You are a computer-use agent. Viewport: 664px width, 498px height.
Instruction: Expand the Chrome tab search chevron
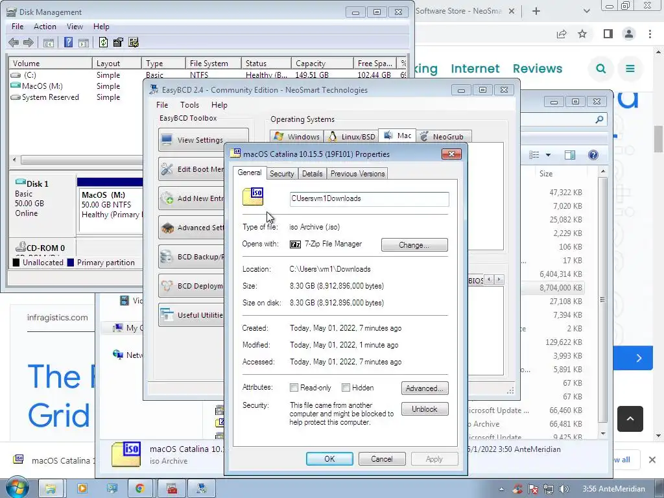[x=586, y=11]
